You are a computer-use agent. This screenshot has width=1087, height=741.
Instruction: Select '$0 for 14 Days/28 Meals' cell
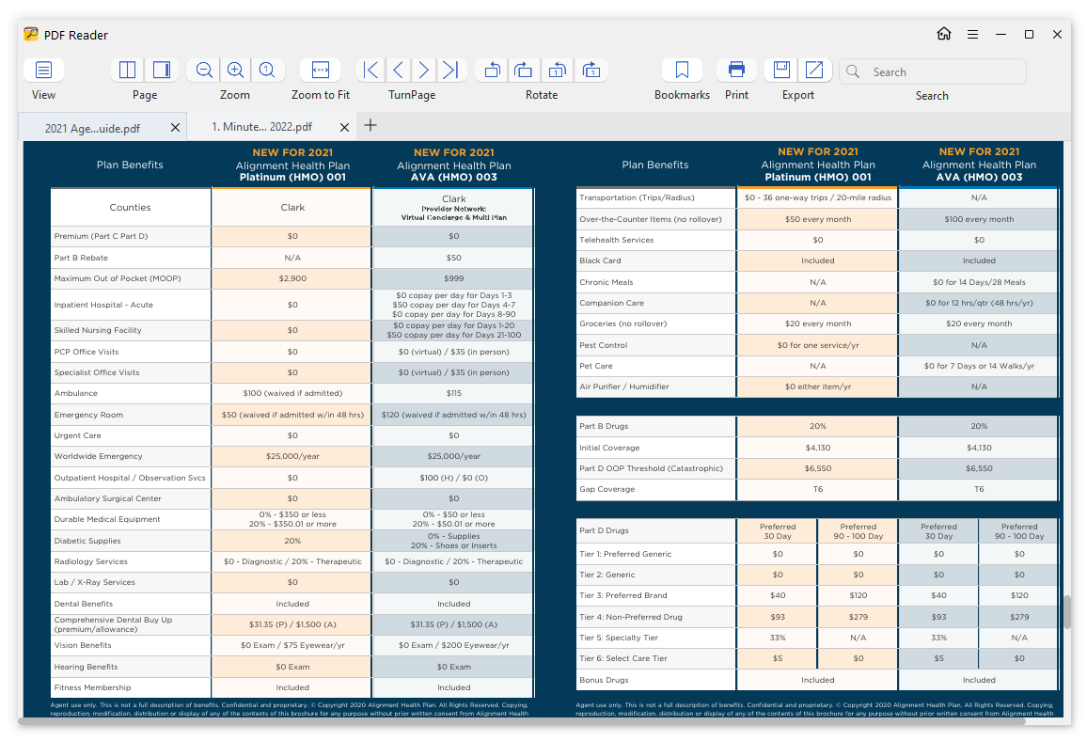(x=979, y=282)
